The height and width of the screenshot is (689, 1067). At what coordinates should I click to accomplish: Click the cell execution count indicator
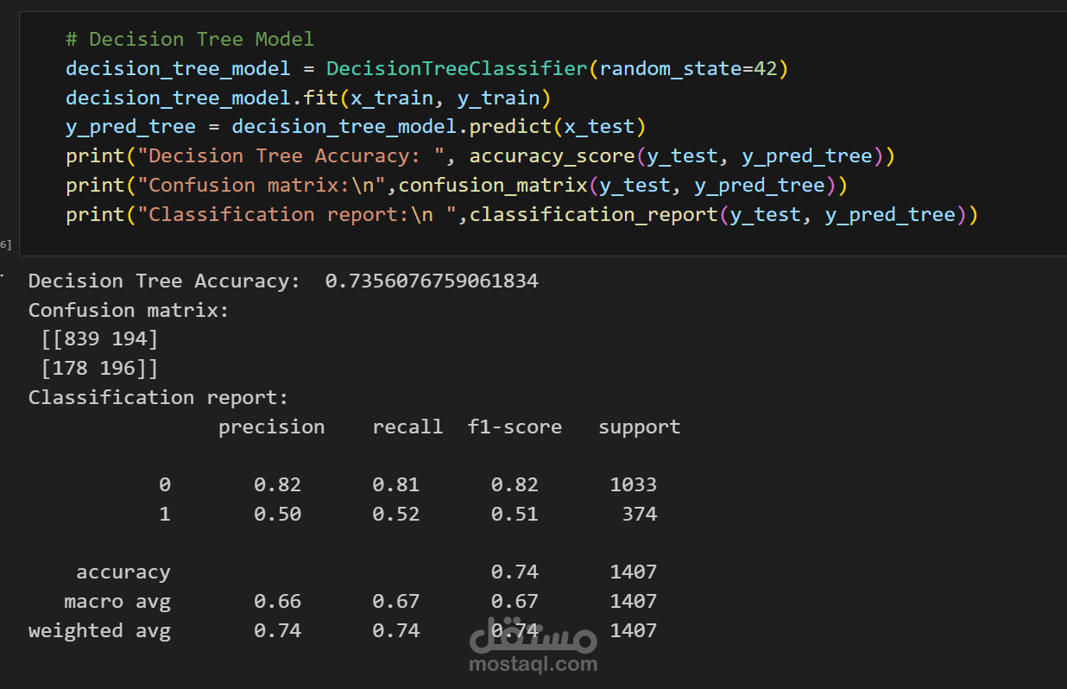click(5, 245)
